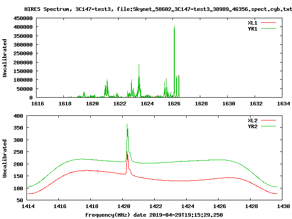Image resolution: width=292 pixels, height=219 pixels.
Task: Click the 300 y-axis tick label
Action: tap(18, 140)
